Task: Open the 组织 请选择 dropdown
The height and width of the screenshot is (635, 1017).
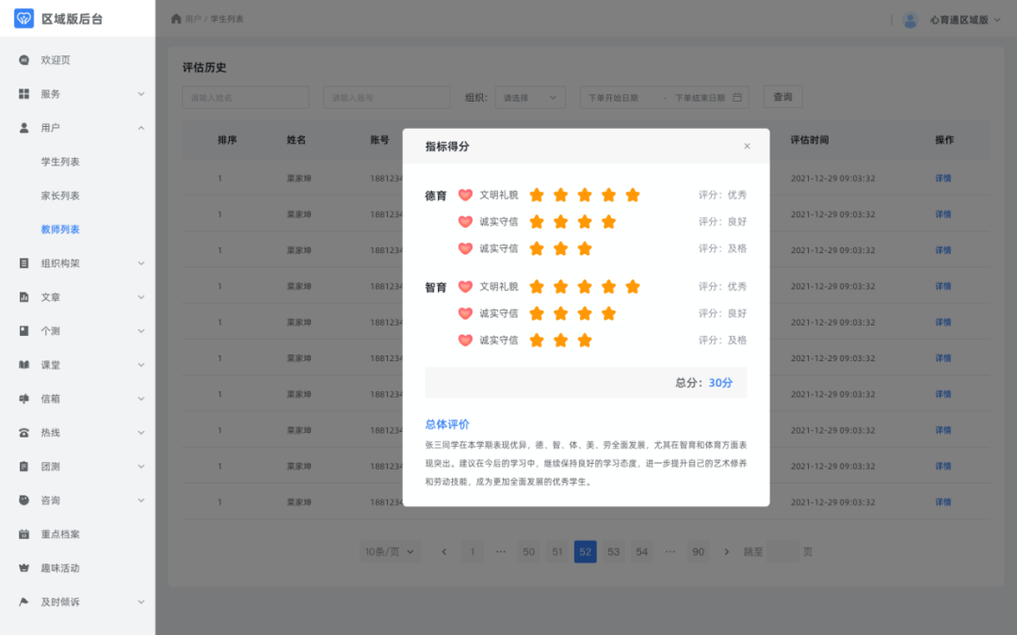Action: (530, 97)
